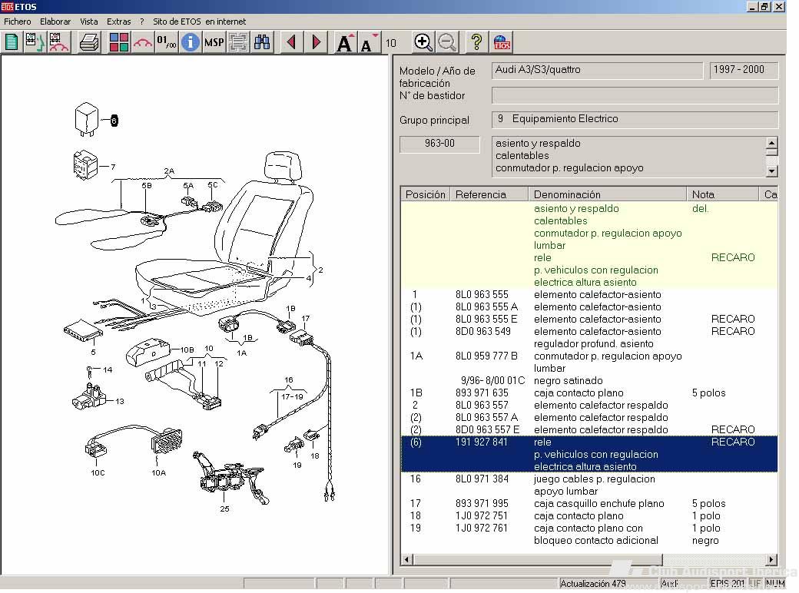The image size is (799, 593).
Task: Increase font size with large A icon
Action: pyautogui.click(x=345, y=42)
